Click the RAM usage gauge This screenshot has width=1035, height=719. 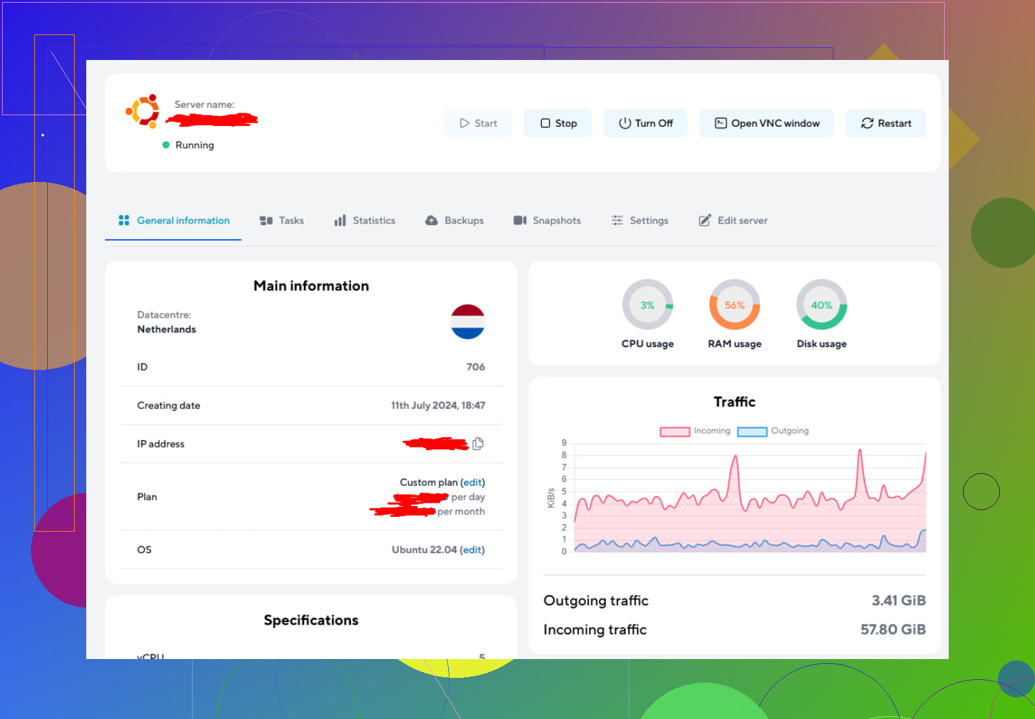(734, 305)
